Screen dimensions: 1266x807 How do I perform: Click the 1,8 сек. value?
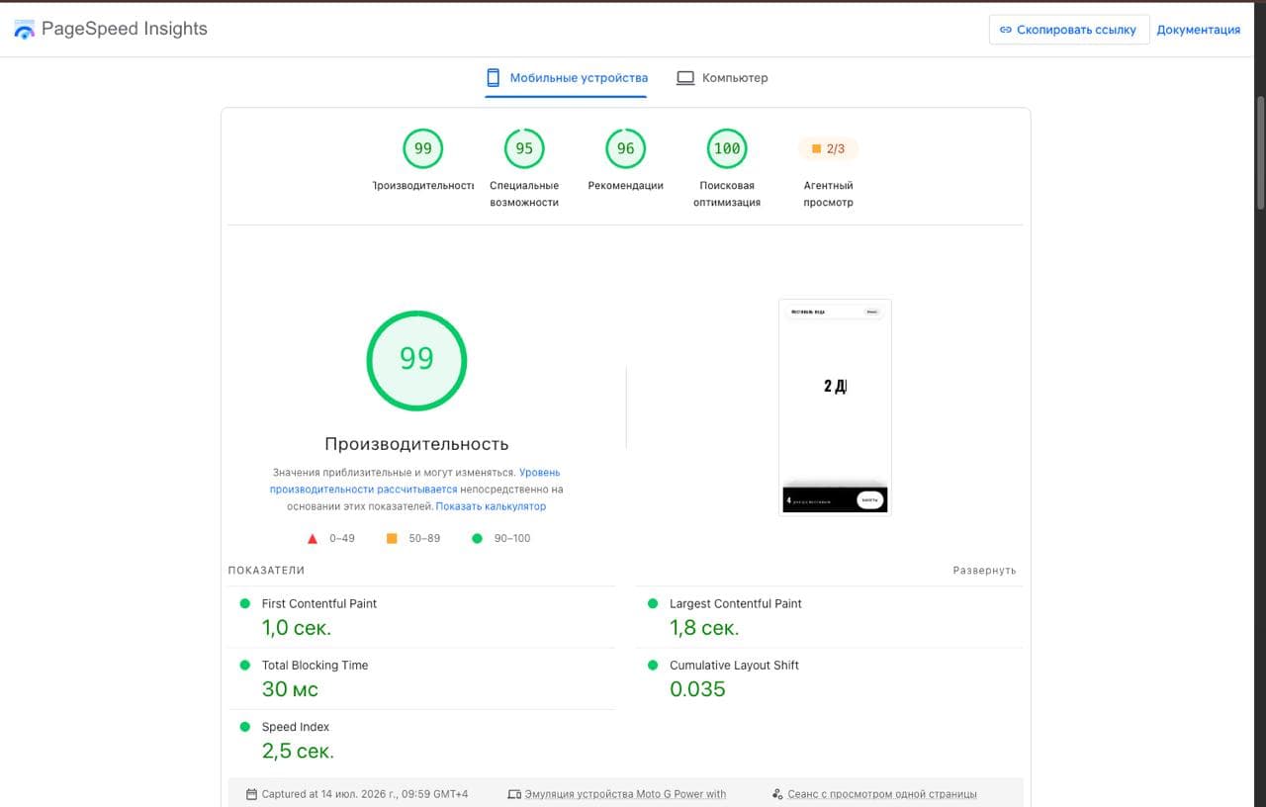tap(704, 628)
